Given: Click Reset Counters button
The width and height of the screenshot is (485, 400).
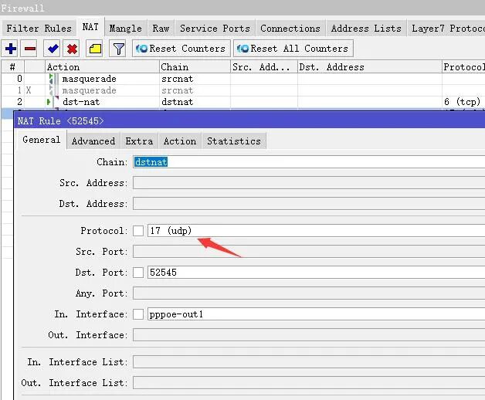Looking at the screenshot, I should [181, 49].
